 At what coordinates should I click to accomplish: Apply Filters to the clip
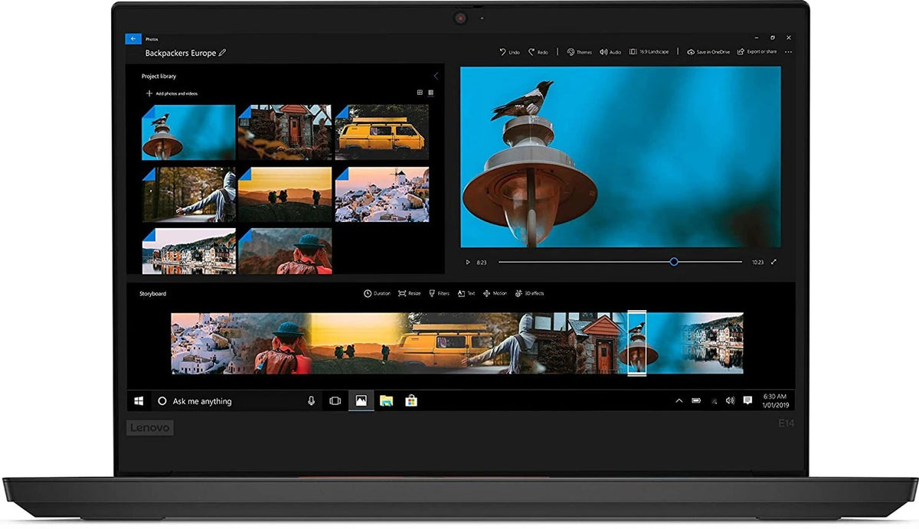coord(440,293)
